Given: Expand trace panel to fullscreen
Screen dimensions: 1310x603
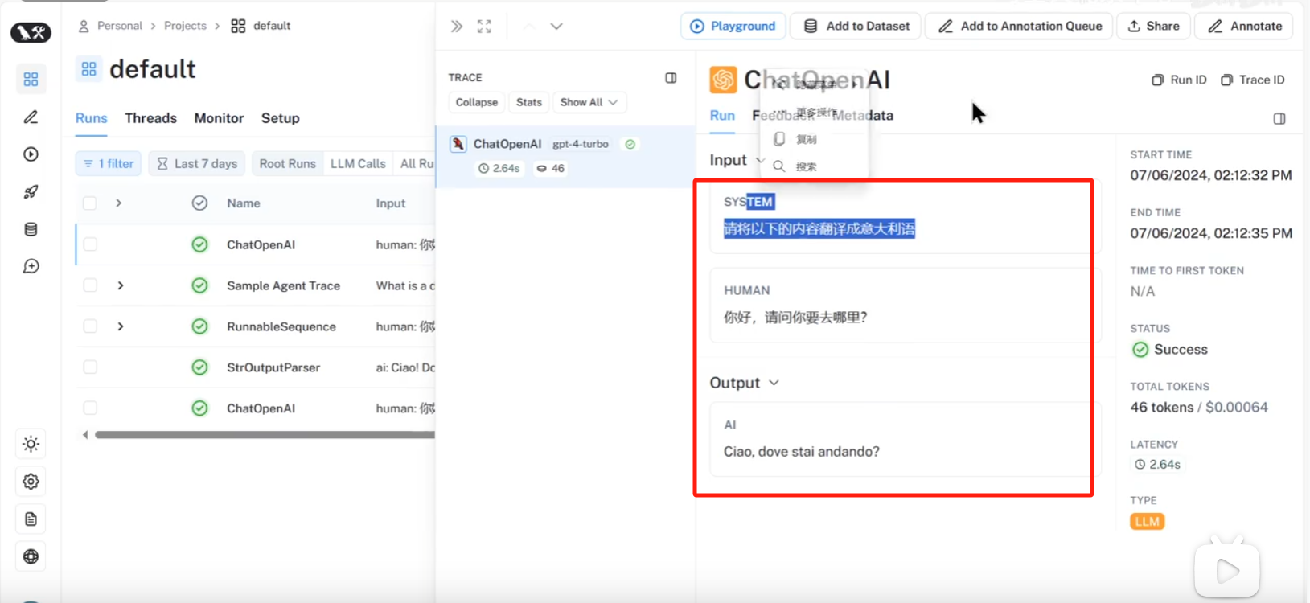Looking at the screenshot, I should tap(484, 26).
